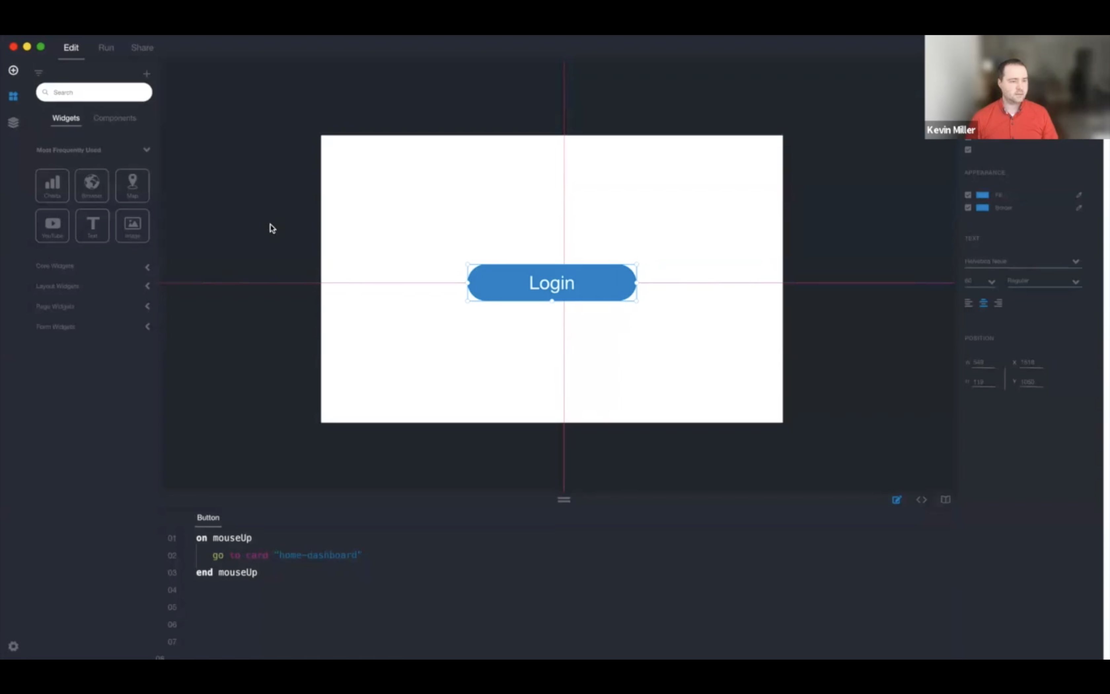Select the Image widget

pyautogui.click(x=132, y=225)
